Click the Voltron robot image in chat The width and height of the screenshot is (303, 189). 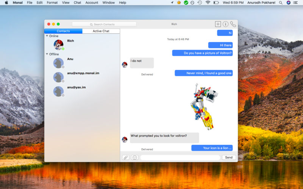[x=204, y=107]
